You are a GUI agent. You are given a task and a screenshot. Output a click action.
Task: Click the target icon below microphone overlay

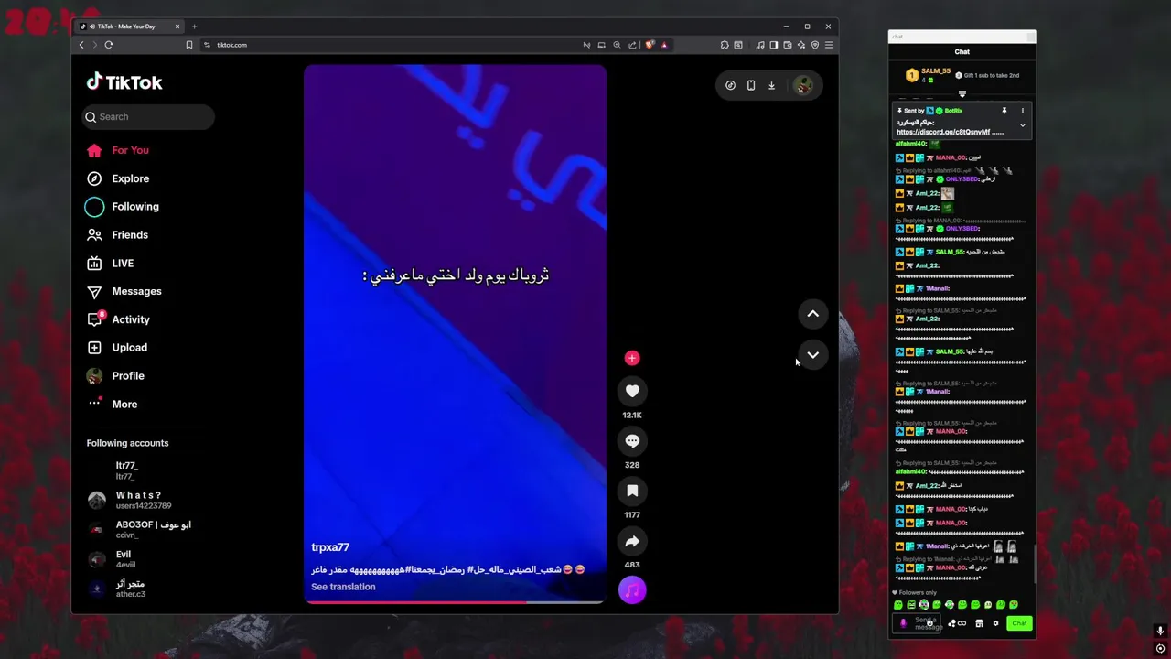click(x=1160, y=649)
